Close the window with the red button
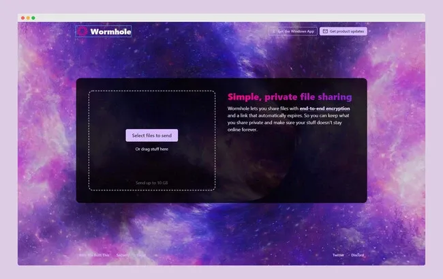This screenshot has height=279, width=443. click(x=23, y=18)
